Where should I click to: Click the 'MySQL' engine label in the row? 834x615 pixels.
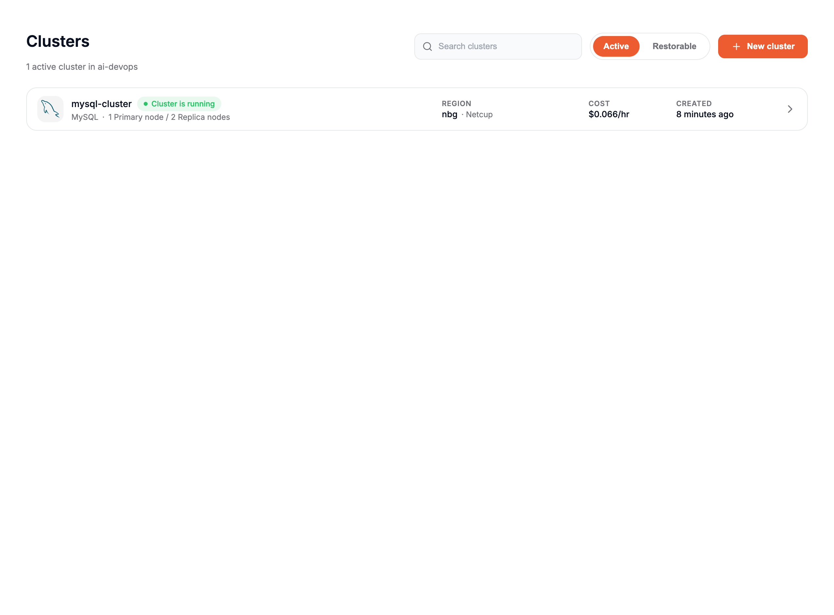pos(85,117)
